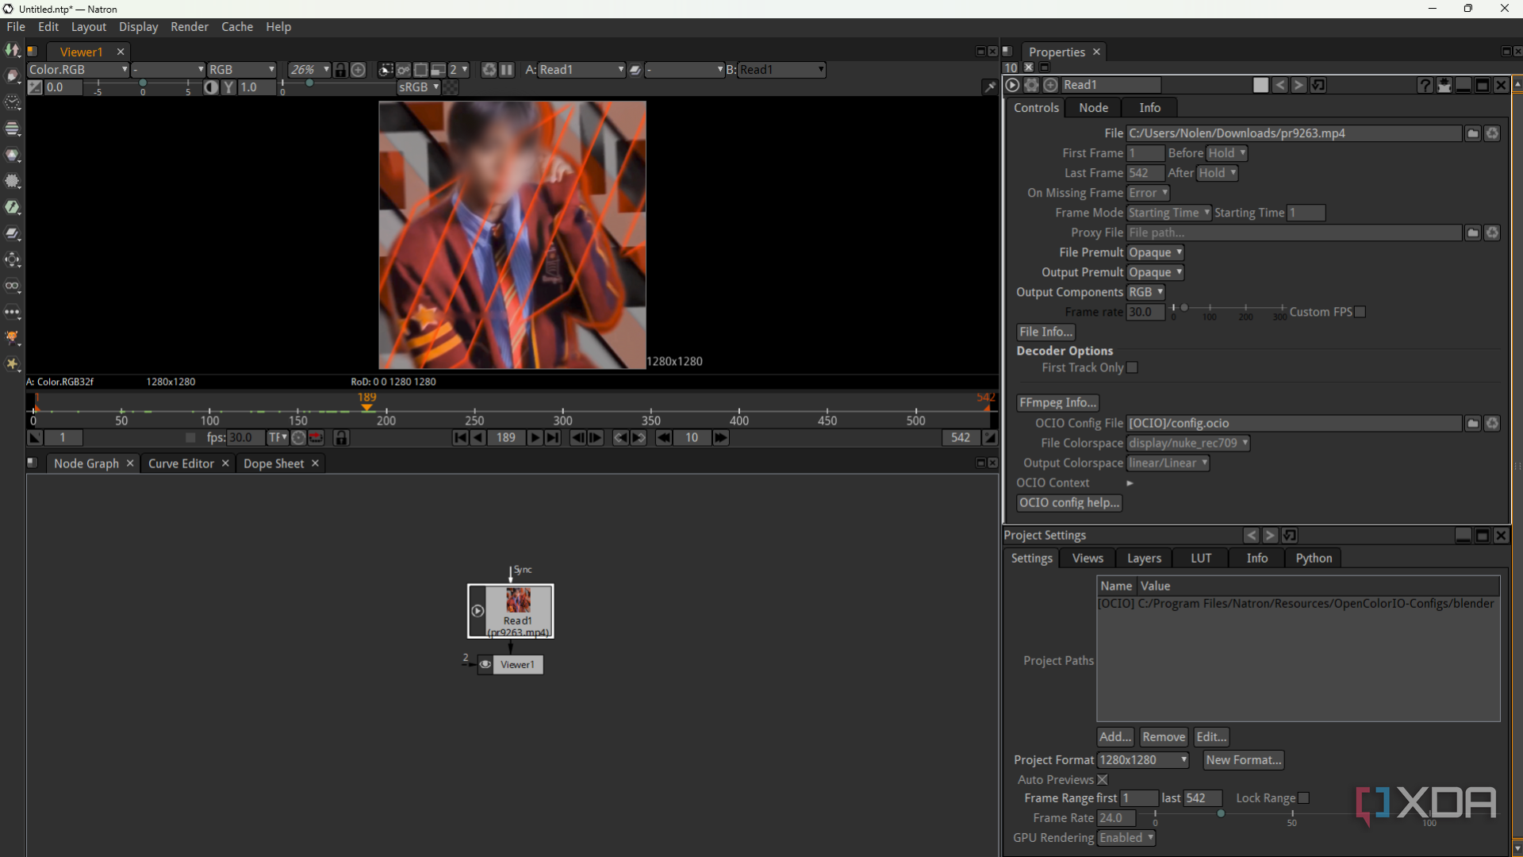Image resolution: width=1523 pixels, height=857 pixels.
Task: Open the Time nodes toolbar icon
Action: (x=13, y=102)
